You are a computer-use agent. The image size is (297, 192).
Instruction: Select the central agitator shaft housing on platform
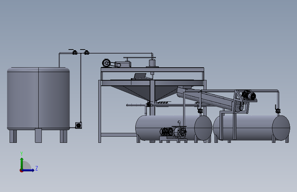(x=152, y=63)
